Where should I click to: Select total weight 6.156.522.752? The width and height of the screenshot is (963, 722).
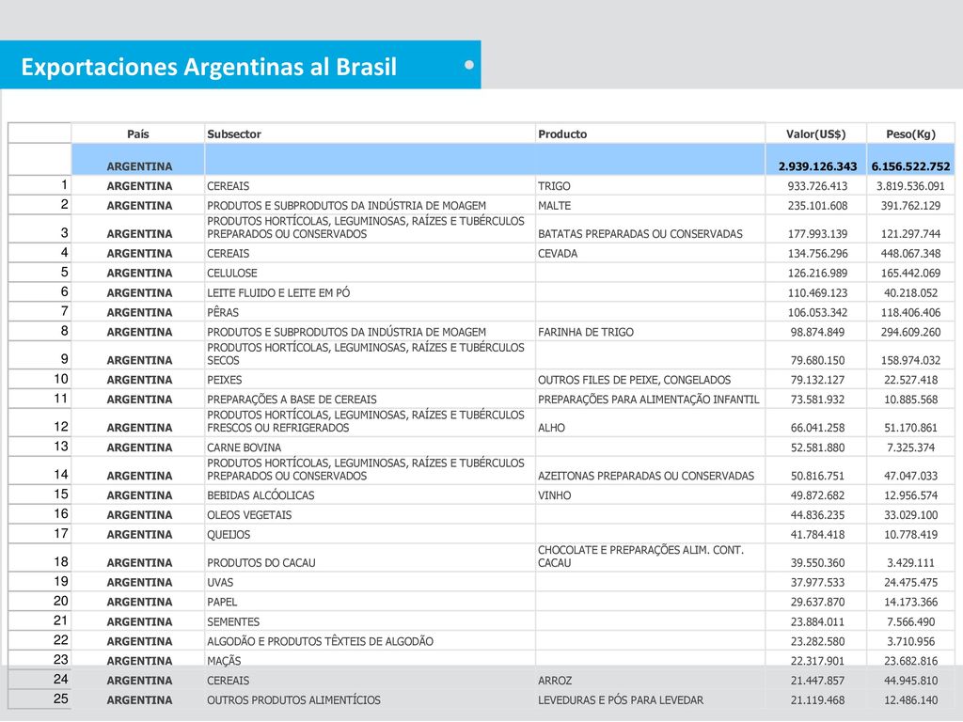(x=910, y=166)
